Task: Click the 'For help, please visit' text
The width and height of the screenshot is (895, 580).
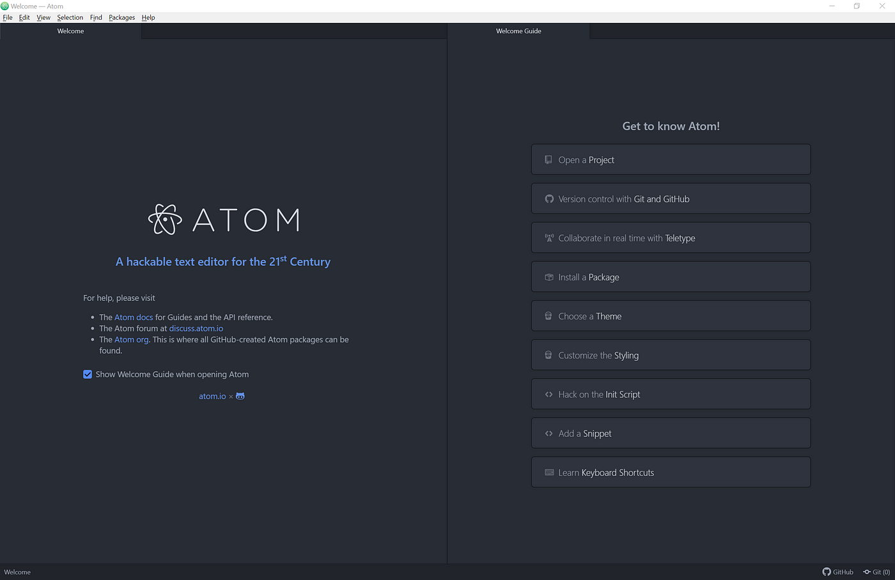Action: point(119,298)
